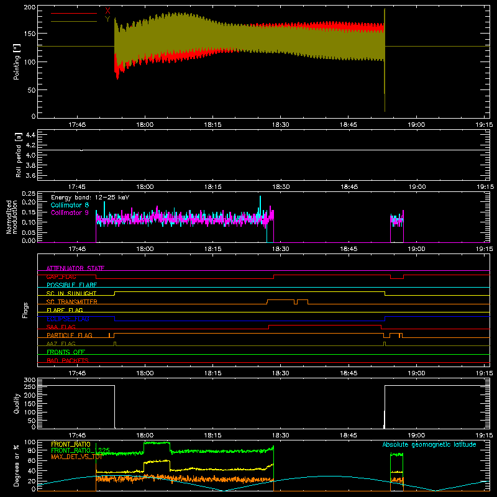Click the SC_TRANSMITTER flag label
The height and width of the screenshot is (497, 497).
pyautogui.click(x=71, y=302)
